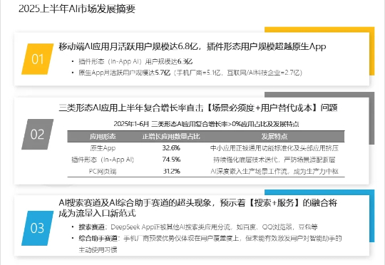Click the yellow 01 number badge
The height and width of the screenshot is (265, 385).
(x=37, y=59)
